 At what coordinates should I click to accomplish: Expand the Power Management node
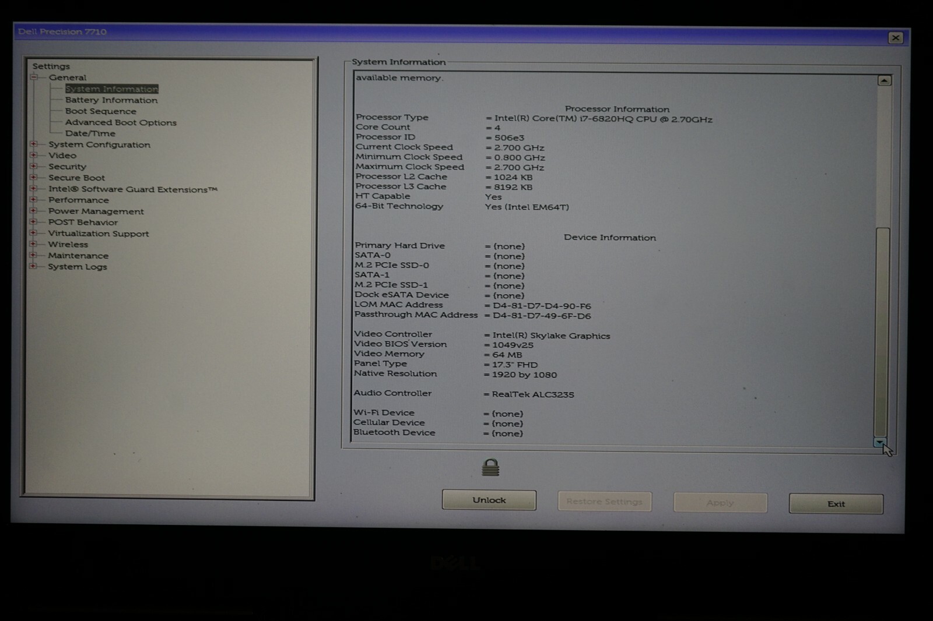coord(34,211)
